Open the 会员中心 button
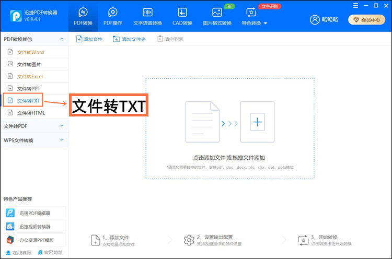Viewport: 392px width, 259px height. point(367,20)
